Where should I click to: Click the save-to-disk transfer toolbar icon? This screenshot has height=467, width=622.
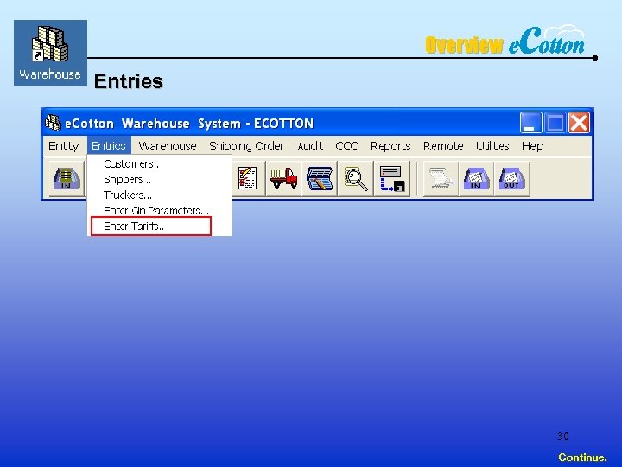[x=392, y=178]
